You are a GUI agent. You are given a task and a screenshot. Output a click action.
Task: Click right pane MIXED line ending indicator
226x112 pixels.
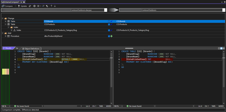(x=221, y=106)
